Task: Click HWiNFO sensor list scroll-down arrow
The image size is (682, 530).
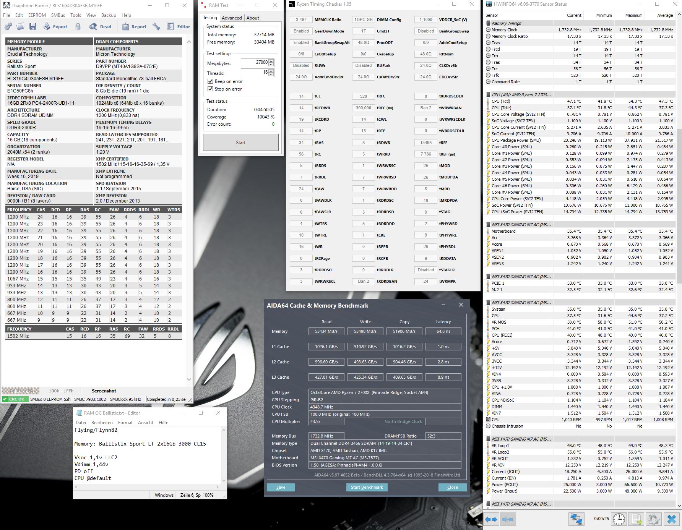Action: point(679,506)
